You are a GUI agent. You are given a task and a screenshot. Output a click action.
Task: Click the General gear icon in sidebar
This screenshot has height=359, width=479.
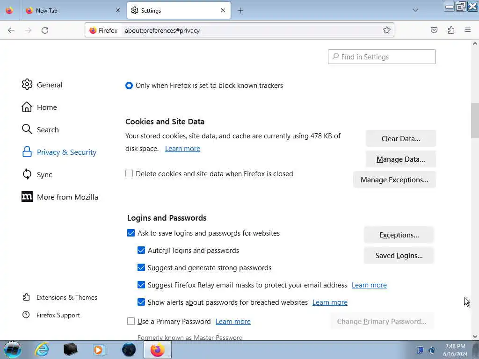pyautogui.click(x=27, y=85)
